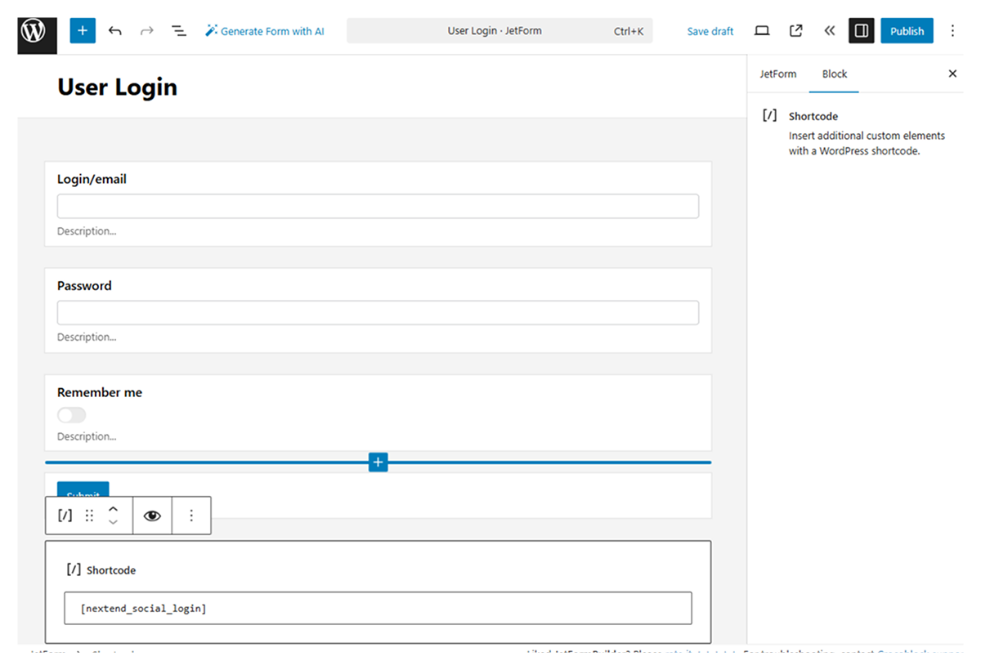Image resolution: width=981 pixels, height=670 pixels.
Task: Open the block inserter with the plus icon
Action: pyautogui.click(x=82, y=30)
